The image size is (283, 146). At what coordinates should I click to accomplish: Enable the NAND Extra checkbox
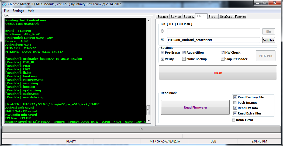click(x=234, y=120)
